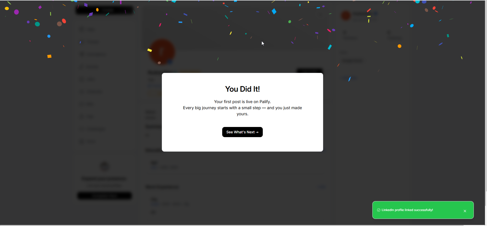Screen dimensions: 487x226
Task: Click the checkmark icon in green toast
Action: pyautogui.click(x=379, y=210)
